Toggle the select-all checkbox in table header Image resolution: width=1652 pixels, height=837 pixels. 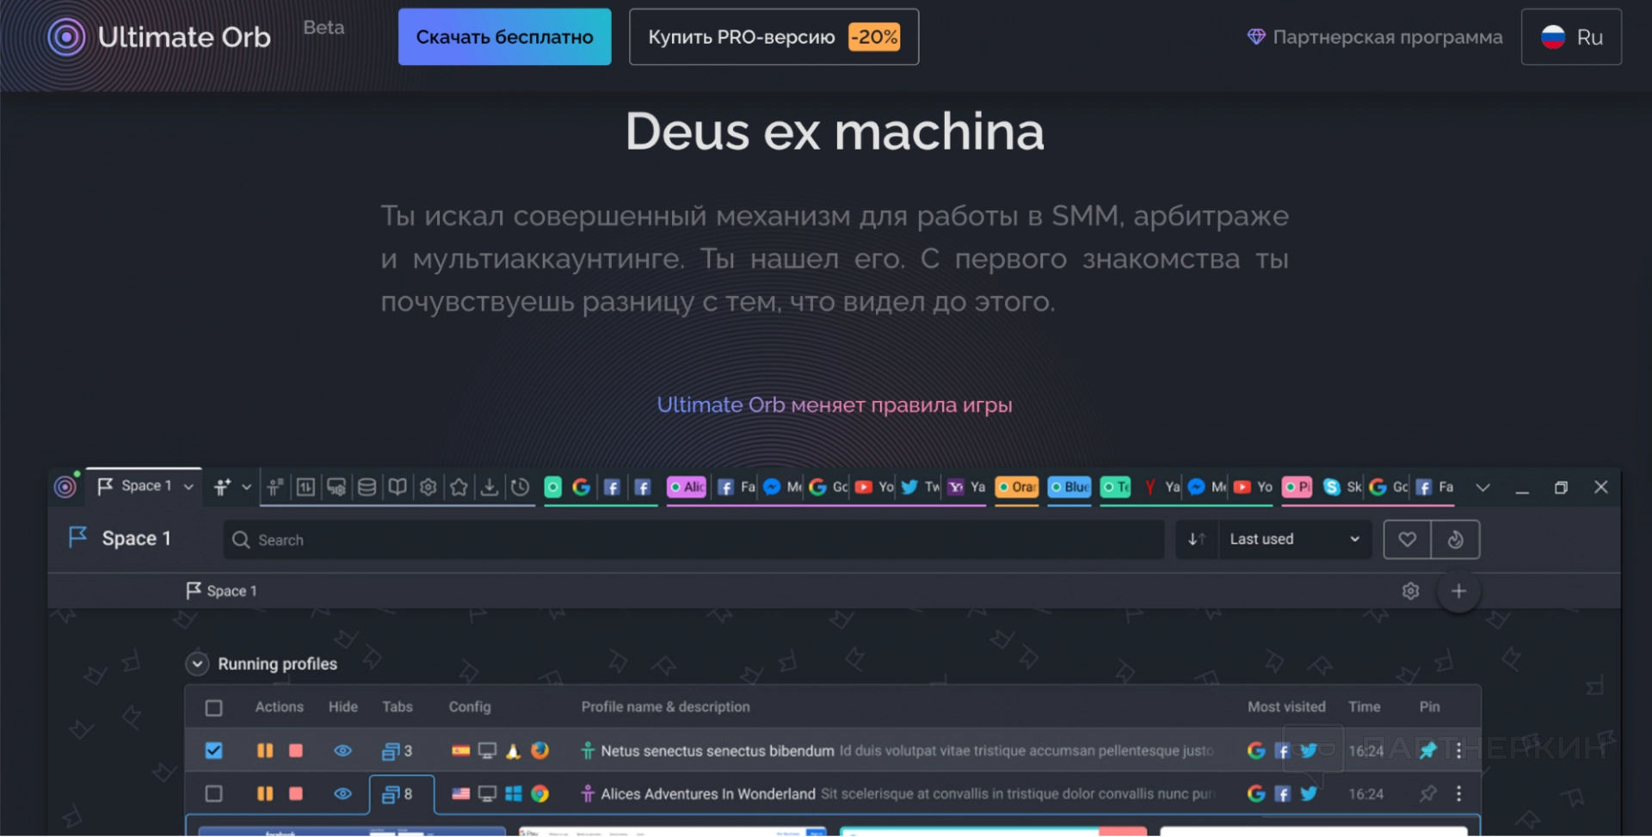(214, 708)
